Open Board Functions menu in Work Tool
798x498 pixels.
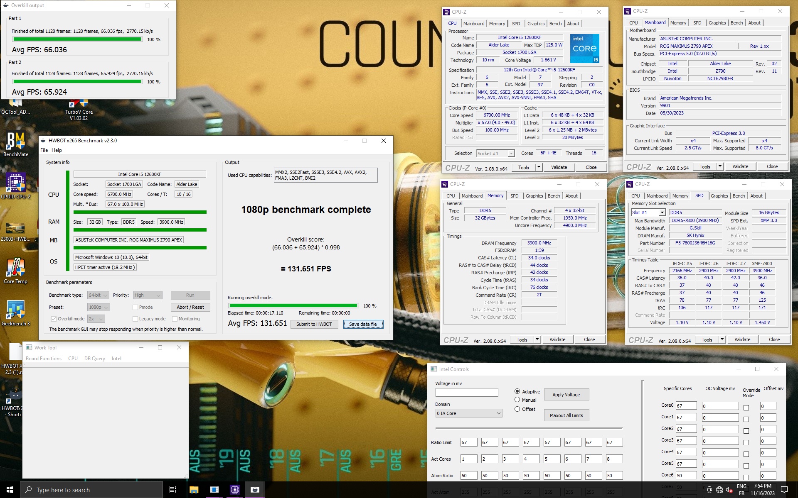(44, 359)
